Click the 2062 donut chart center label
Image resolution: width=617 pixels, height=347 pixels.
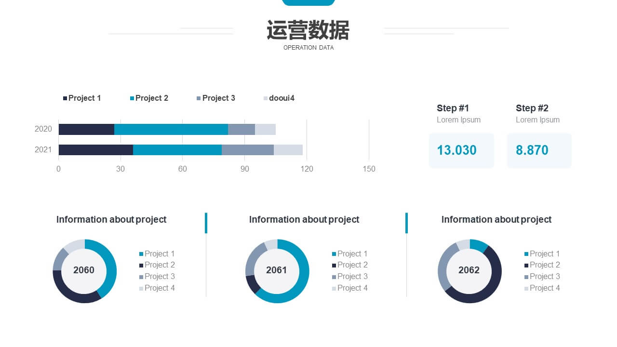tap(469, 270)
